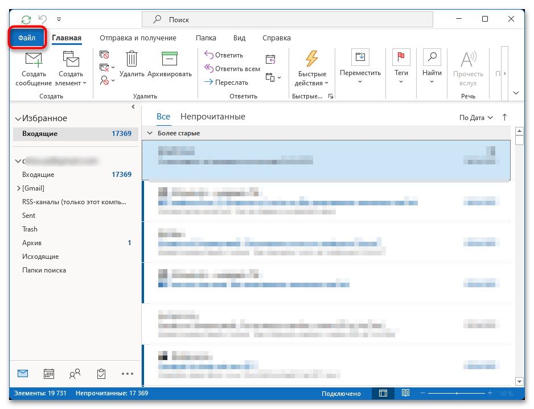
Task: Switch to Calendar view icon
Action: (49, 374)
